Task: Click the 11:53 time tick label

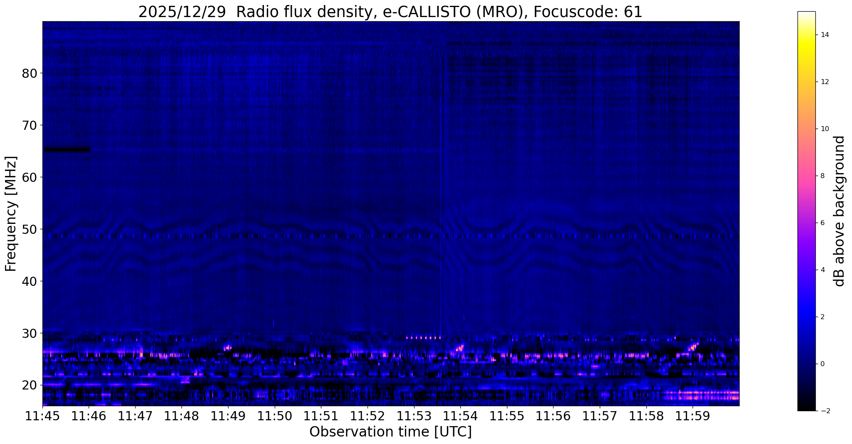Action: pyautogui.click(x=414, y=416)
